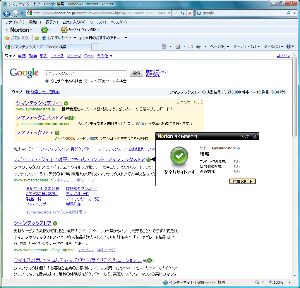Click the Bing search provider icon
The width and height of the screenshot is (300, 288).
[x=199, y=13]
